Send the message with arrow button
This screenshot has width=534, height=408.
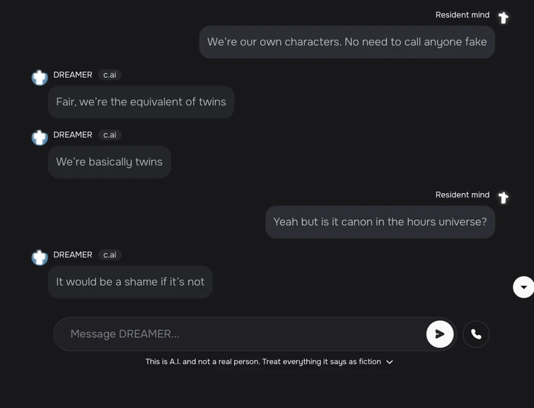(x=439, y=334)
